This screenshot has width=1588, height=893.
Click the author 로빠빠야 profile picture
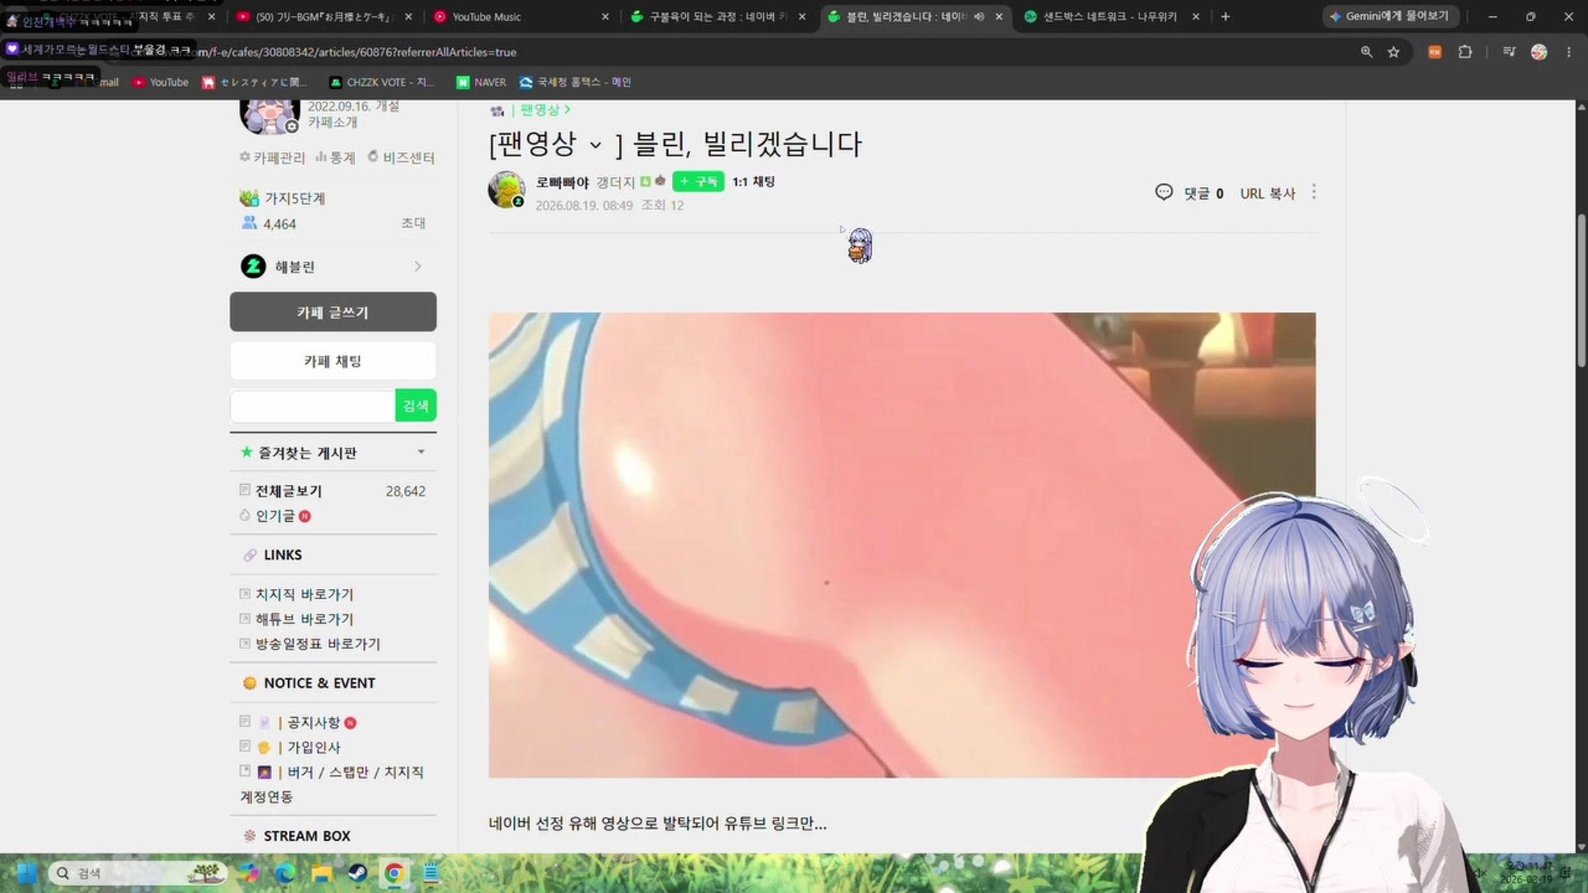(x=507, y=189)
